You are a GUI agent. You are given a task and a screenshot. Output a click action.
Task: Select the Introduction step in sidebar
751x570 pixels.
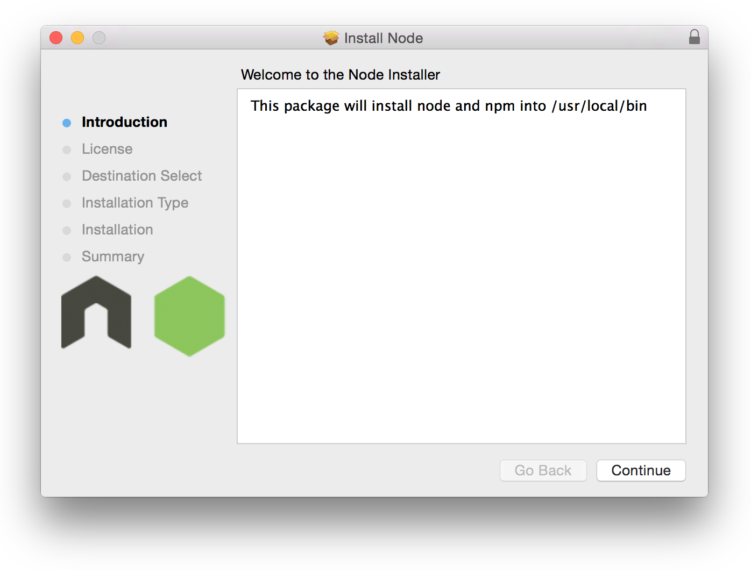tap(124, 122)
